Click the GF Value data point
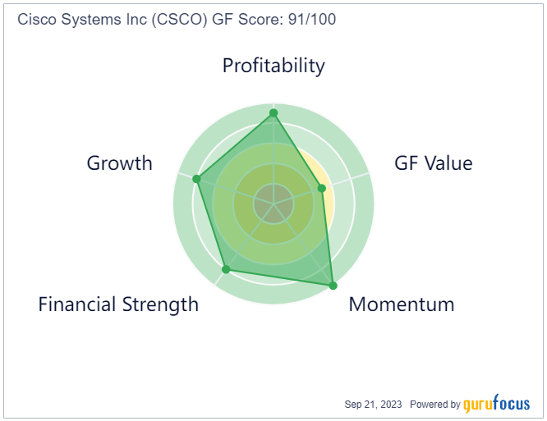Viewport: 547px width, 421px height. 322,188
